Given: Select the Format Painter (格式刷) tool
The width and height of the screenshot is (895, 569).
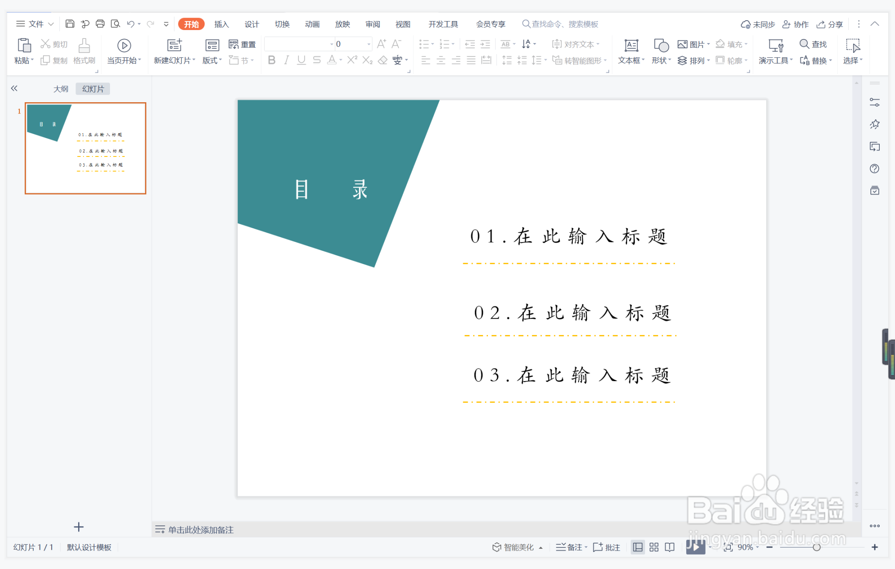Looking at the screenshot, I should pos(84,52).
